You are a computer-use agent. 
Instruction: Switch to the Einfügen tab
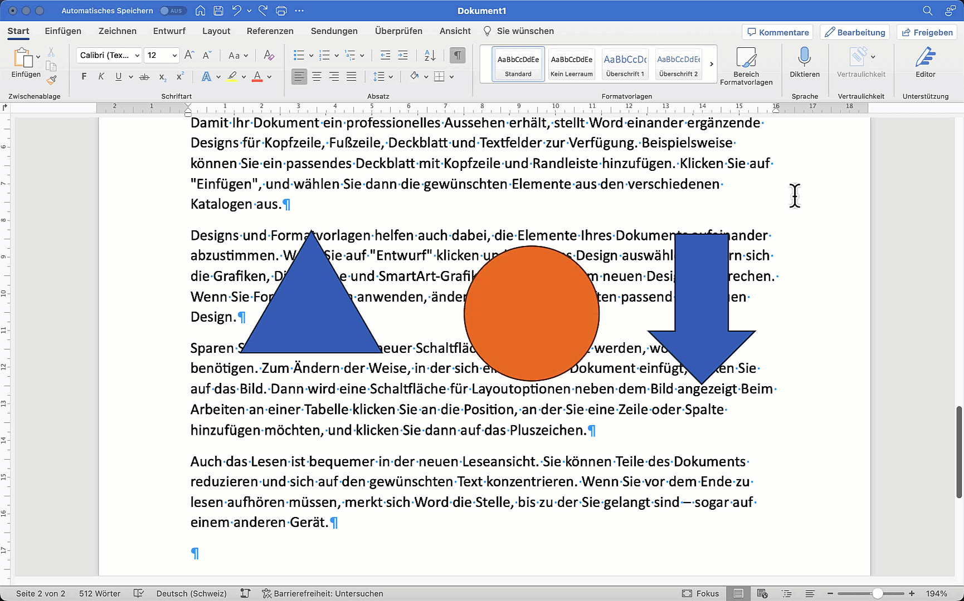pos(63,31)
